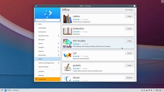Click the Okular title text
Screen dimensions: 164x92
(x=76, y=78)
